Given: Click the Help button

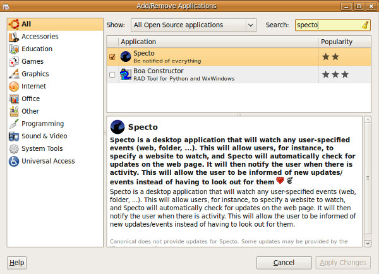Looking at the screenshot, I should click(16, 263).
